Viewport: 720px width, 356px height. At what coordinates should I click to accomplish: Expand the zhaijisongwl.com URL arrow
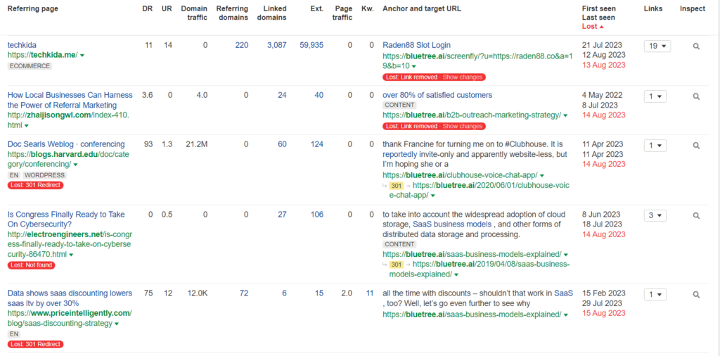coord(27,126)
